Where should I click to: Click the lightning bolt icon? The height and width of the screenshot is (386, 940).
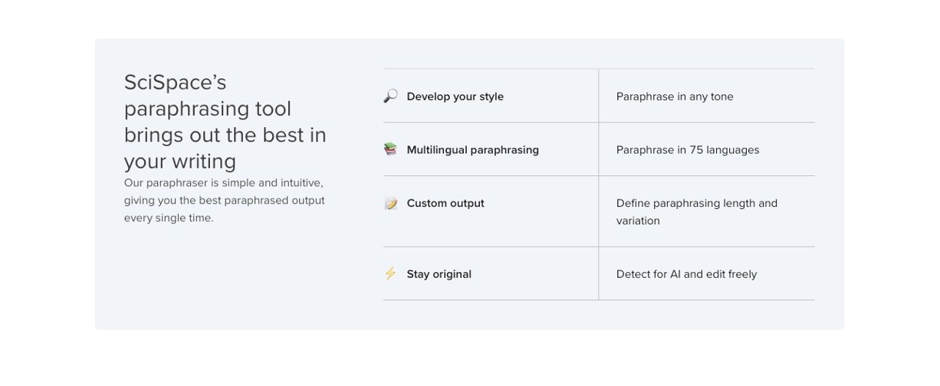point(390,273)
